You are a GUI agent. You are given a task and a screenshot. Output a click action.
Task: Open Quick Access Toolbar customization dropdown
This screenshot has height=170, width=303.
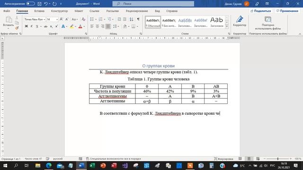[61, 4]
